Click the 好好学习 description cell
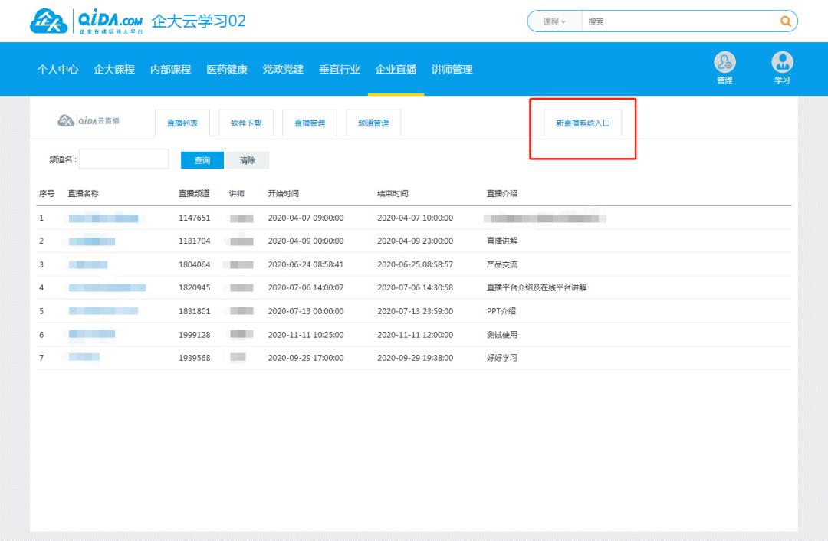 click(501, 358)
